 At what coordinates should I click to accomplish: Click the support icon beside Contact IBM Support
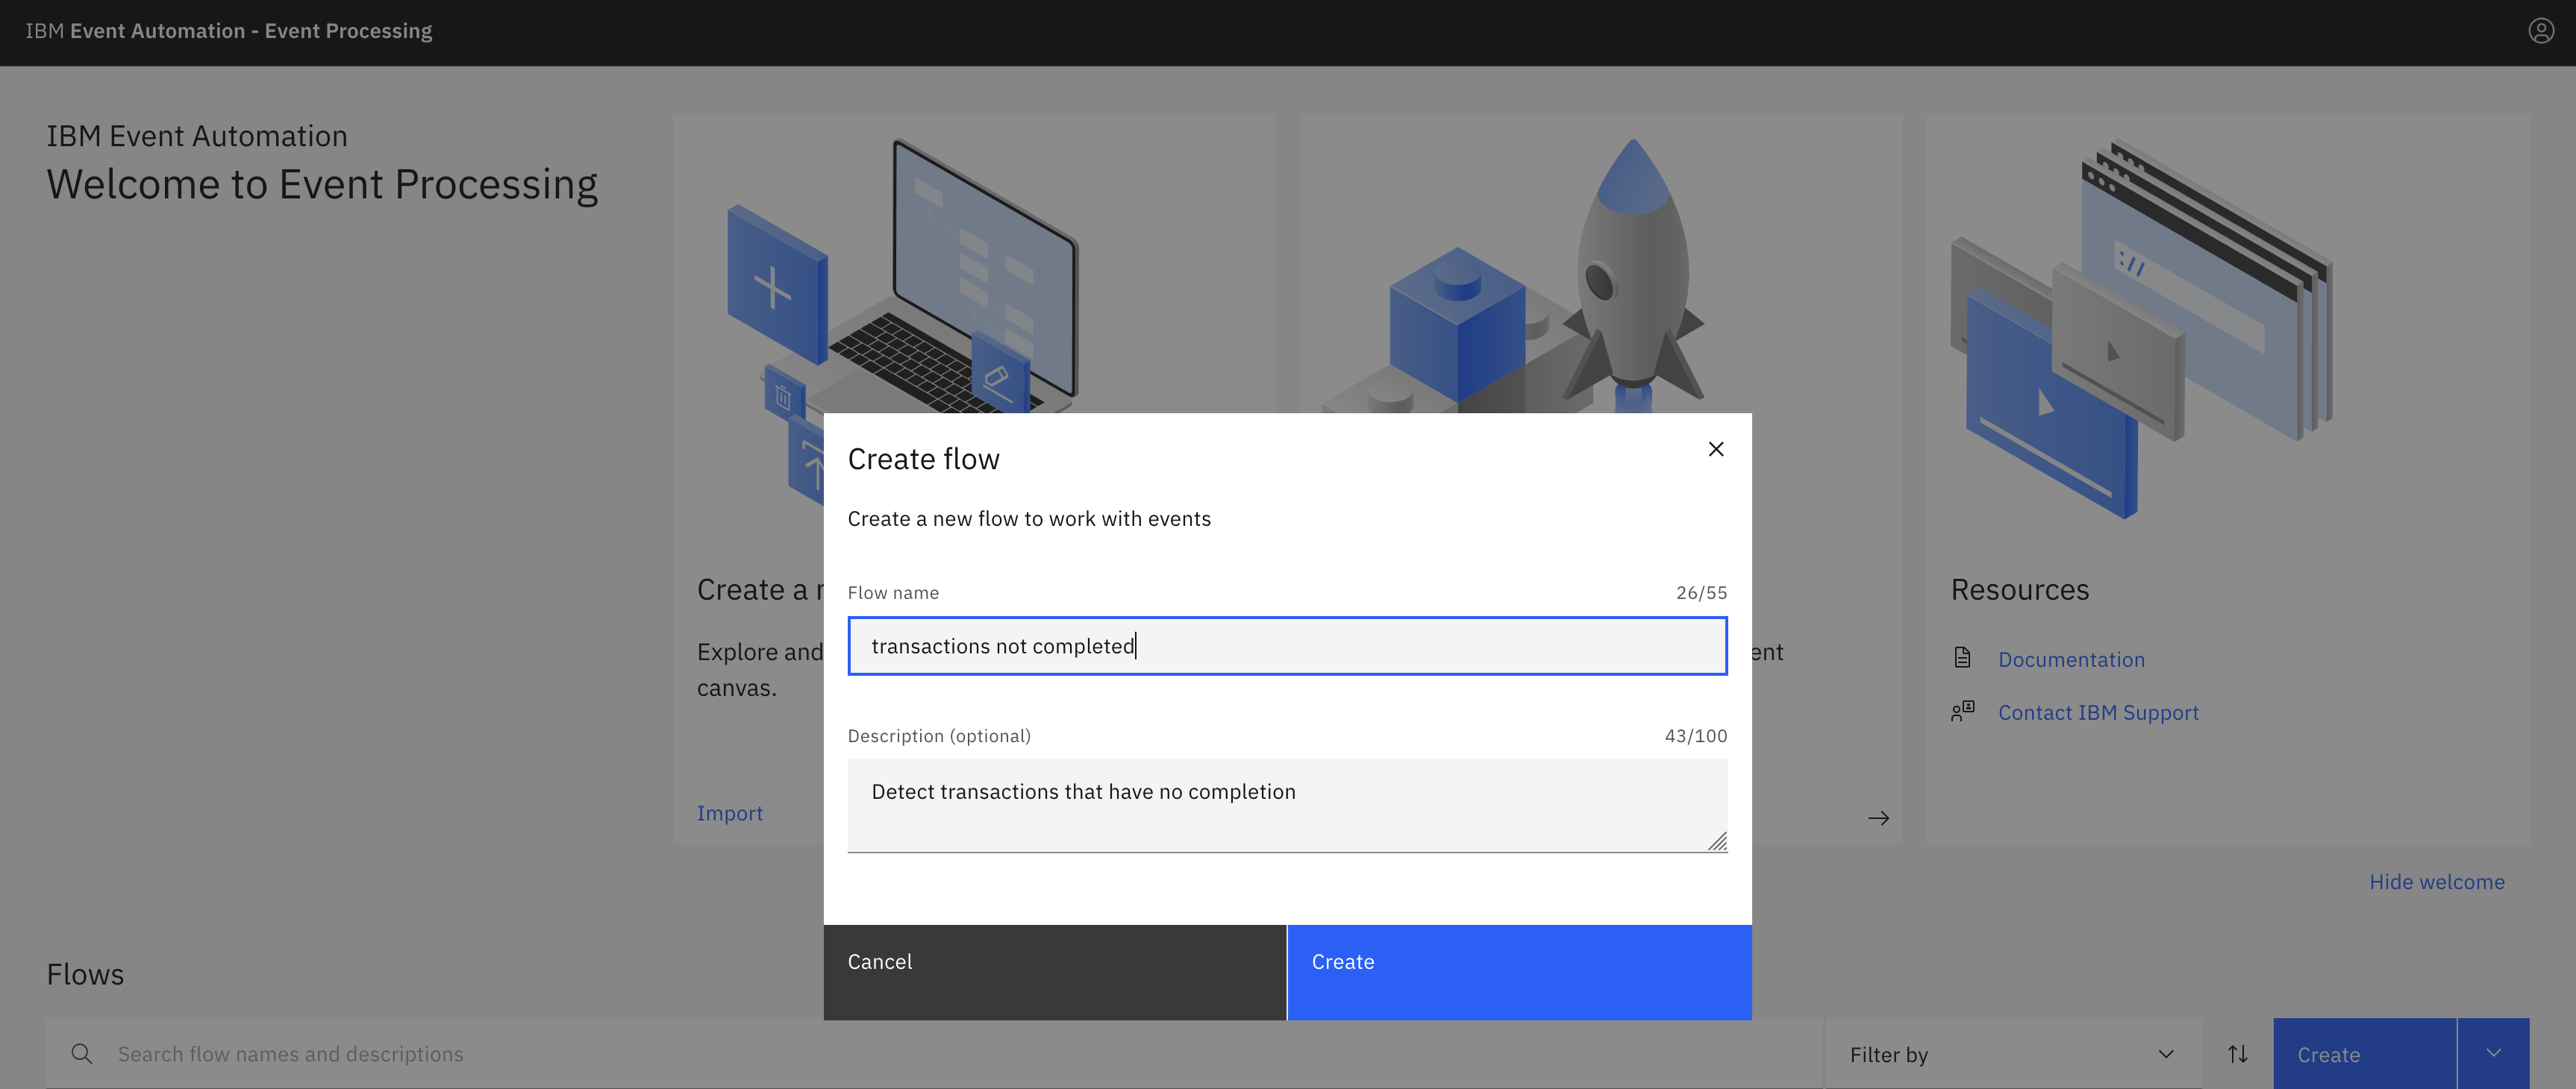1962,712
